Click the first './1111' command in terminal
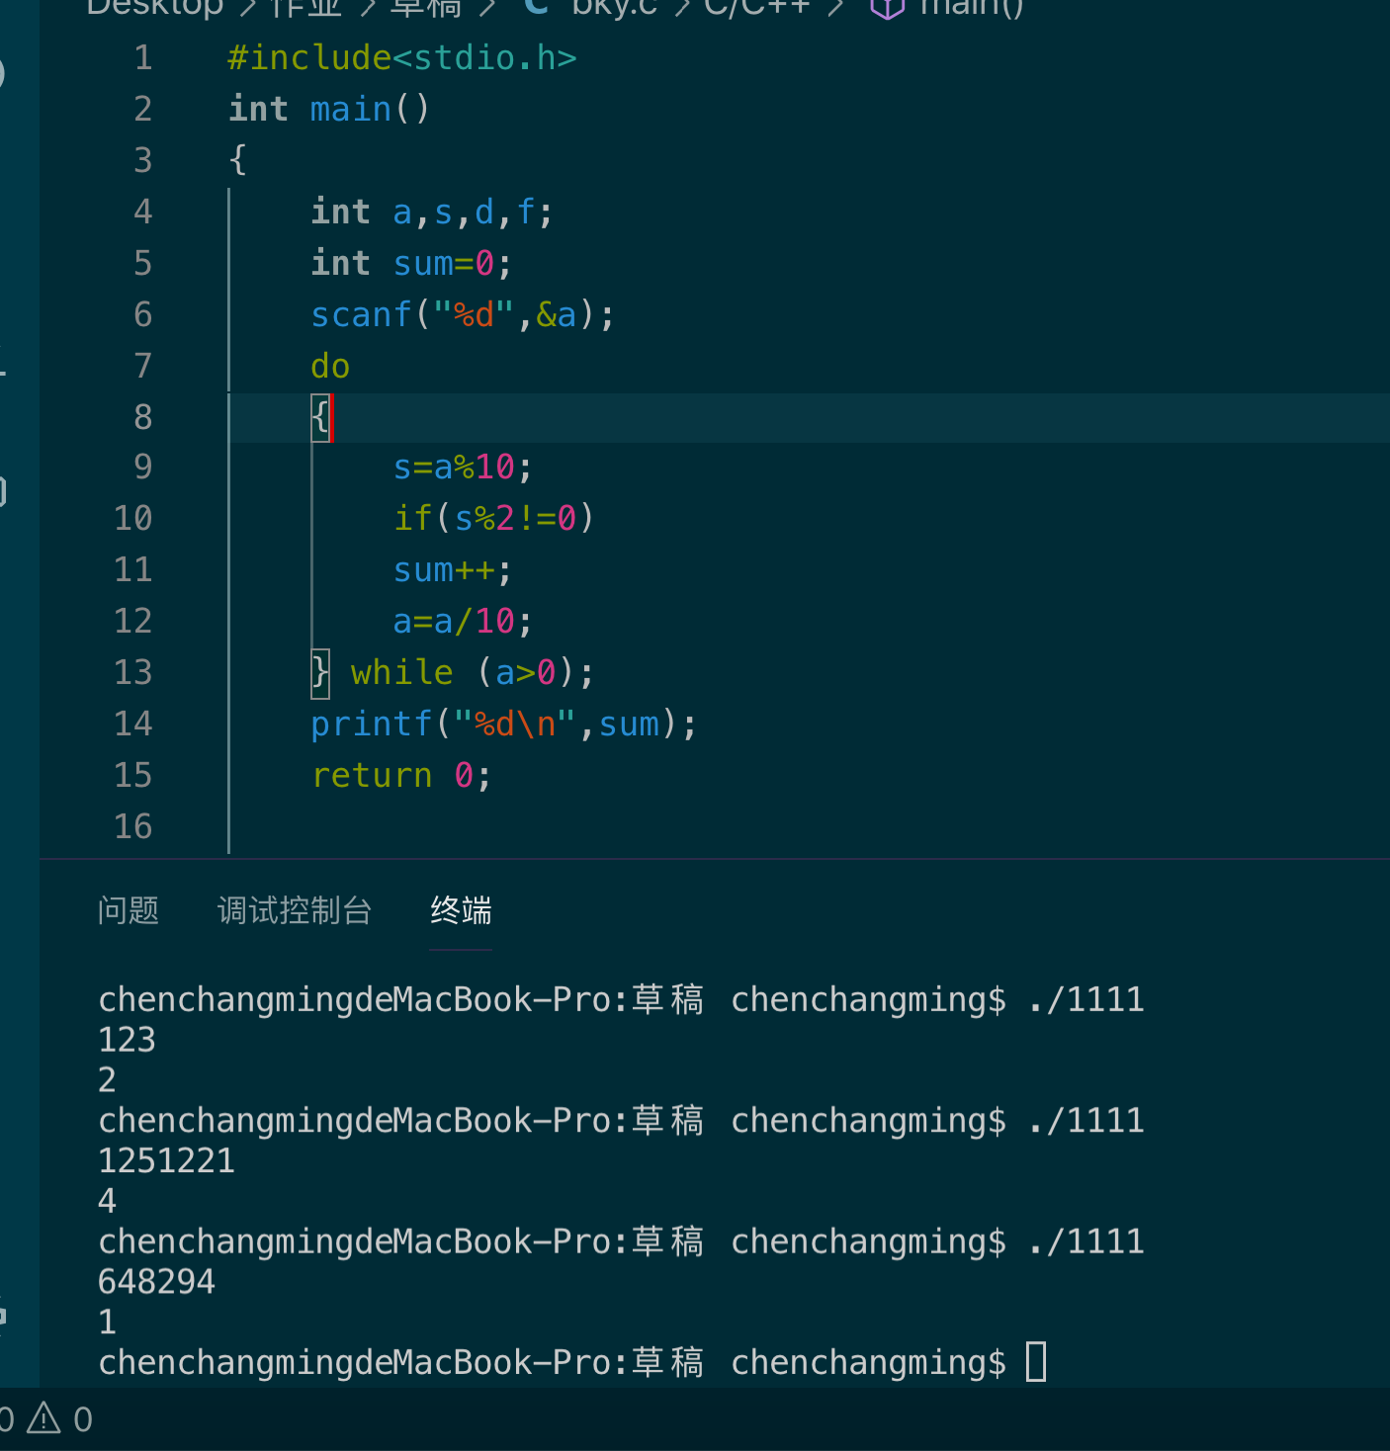Image resolution: width=1390 pixels, height=1451 pixels. 1086,999
